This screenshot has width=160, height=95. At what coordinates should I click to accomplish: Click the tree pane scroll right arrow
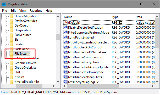54,86
